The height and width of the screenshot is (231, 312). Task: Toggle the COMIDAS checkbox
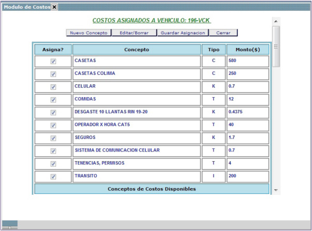[53, 100]
